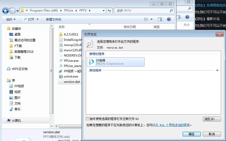Sort files by 类型 column header

pyautogui.click(x=156, y=27)
